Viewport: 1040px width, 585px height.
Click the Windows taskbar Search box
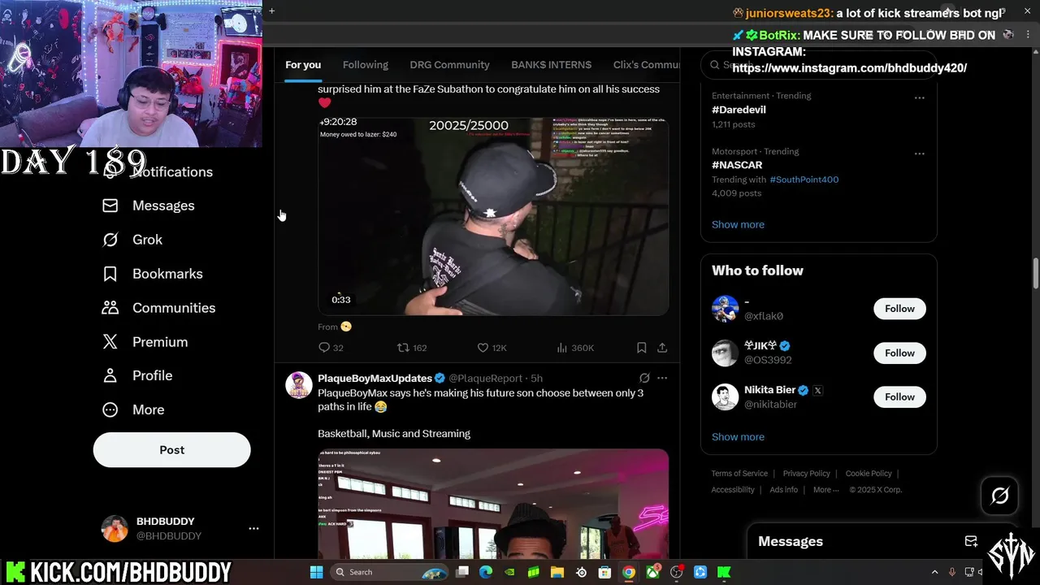pyautogui.click(x=390, y=572)
